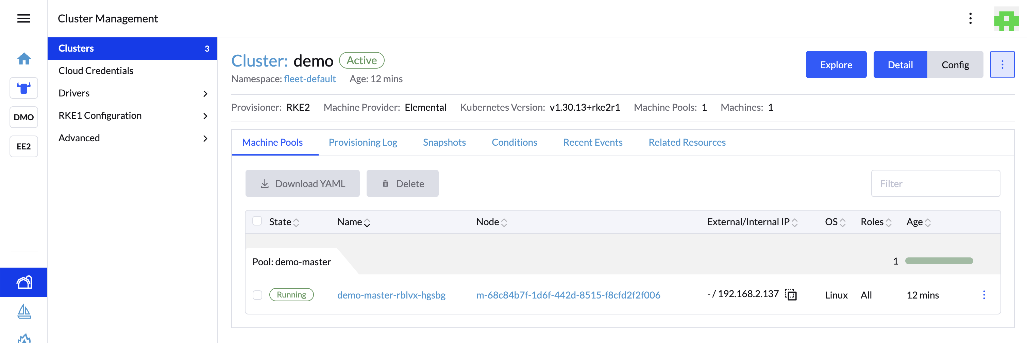Sort the table by Node
This screenshot has height=343, width=1027.
pos(492,222)
